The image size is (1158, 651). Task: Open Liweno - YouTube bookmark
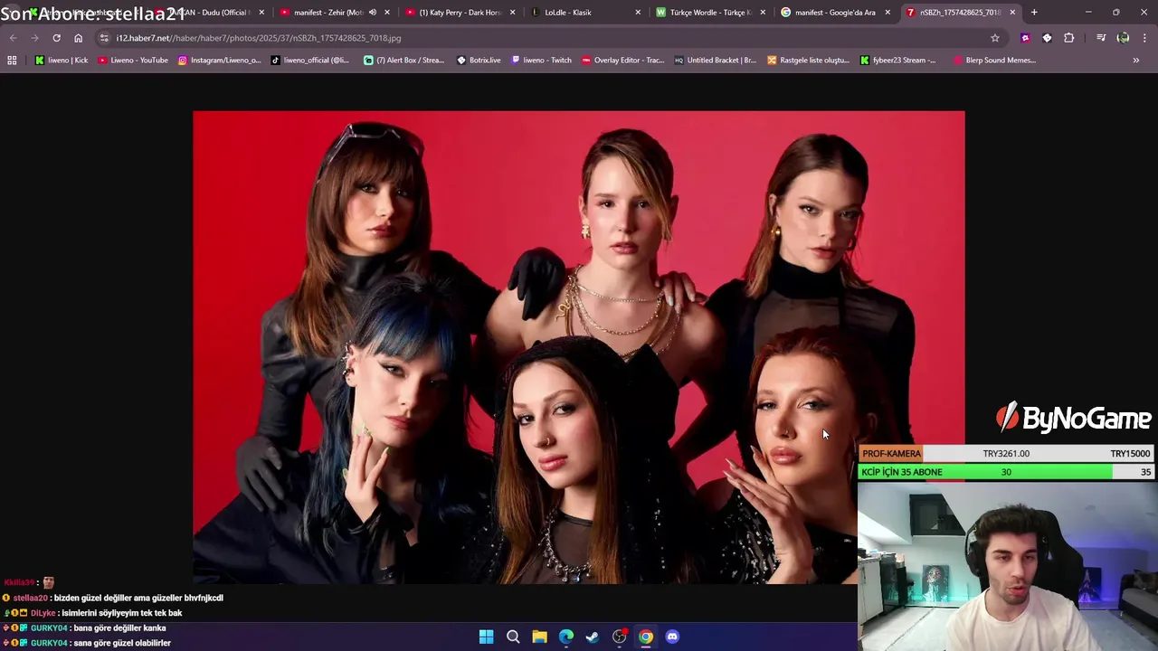tap(133, 61)
